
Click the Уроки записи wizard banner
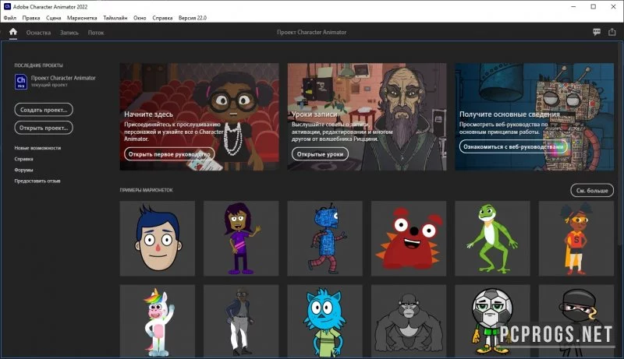pyautogui.click(x=367, y=117)
